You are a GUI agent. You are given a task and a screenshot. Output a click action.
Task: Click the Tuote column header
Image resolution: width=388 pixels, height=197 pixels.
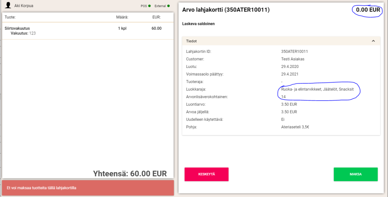[x=10, y=17]
